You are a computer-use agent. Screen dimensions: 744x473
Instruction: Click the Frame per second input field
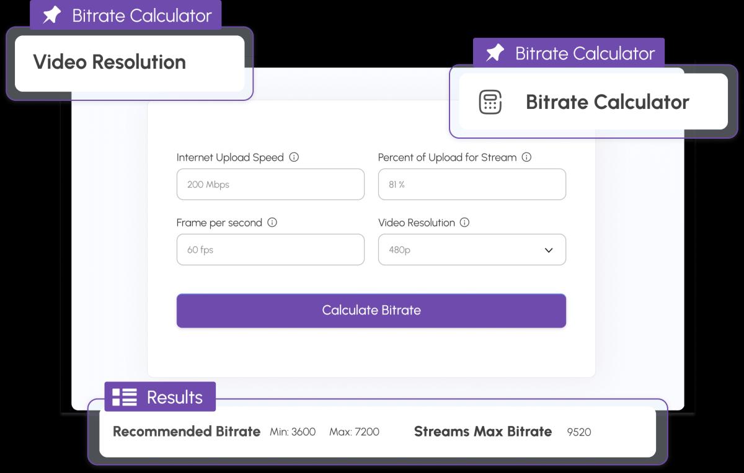(x=270, y=250)
